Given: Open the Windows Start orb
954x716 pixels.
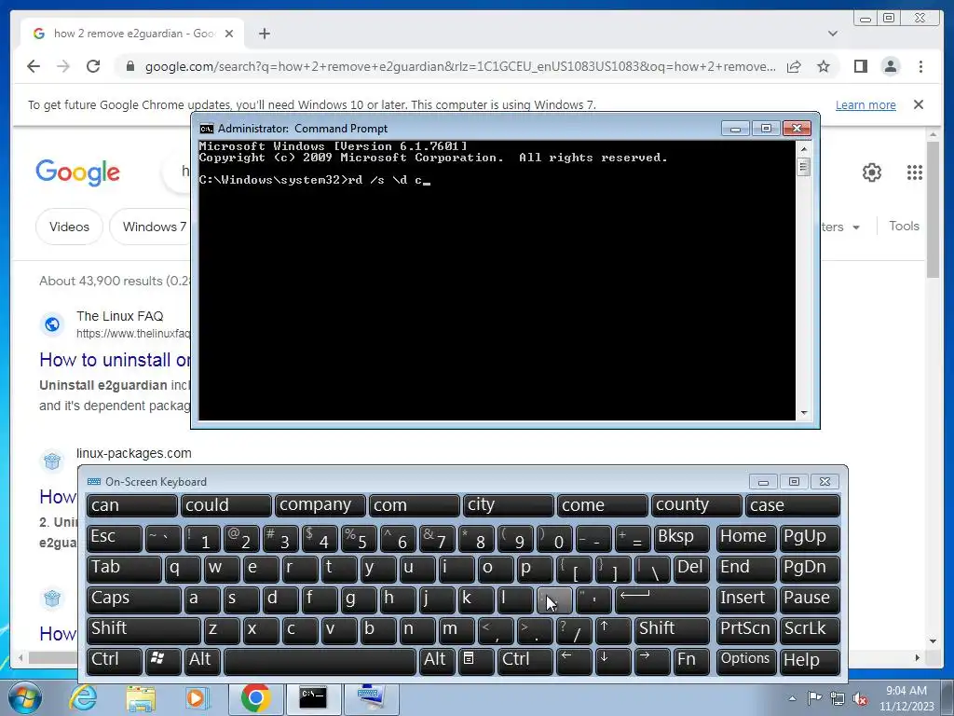Looking at the screenshot, I should [24, 697].
